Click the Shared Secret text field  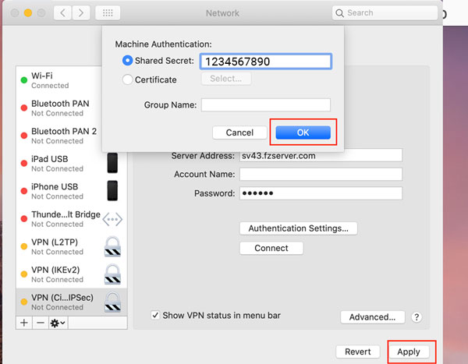(266, 62)
